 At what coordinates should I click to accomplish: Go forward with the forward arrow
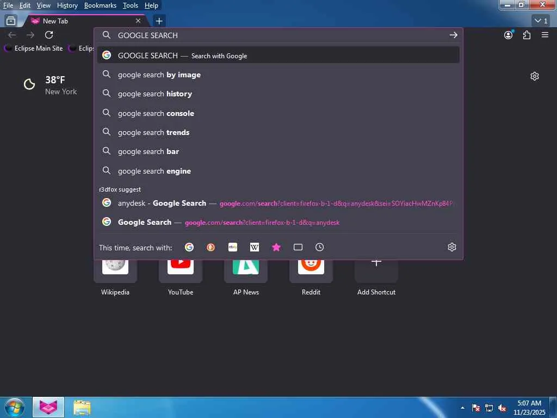point(30,35)
